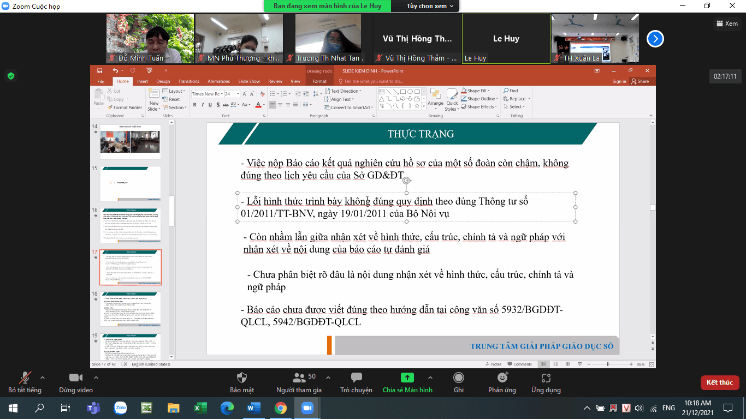Screen dimensions: 746x419
Task: Click the Clear All Formatting icon
Action: (262, 93)
